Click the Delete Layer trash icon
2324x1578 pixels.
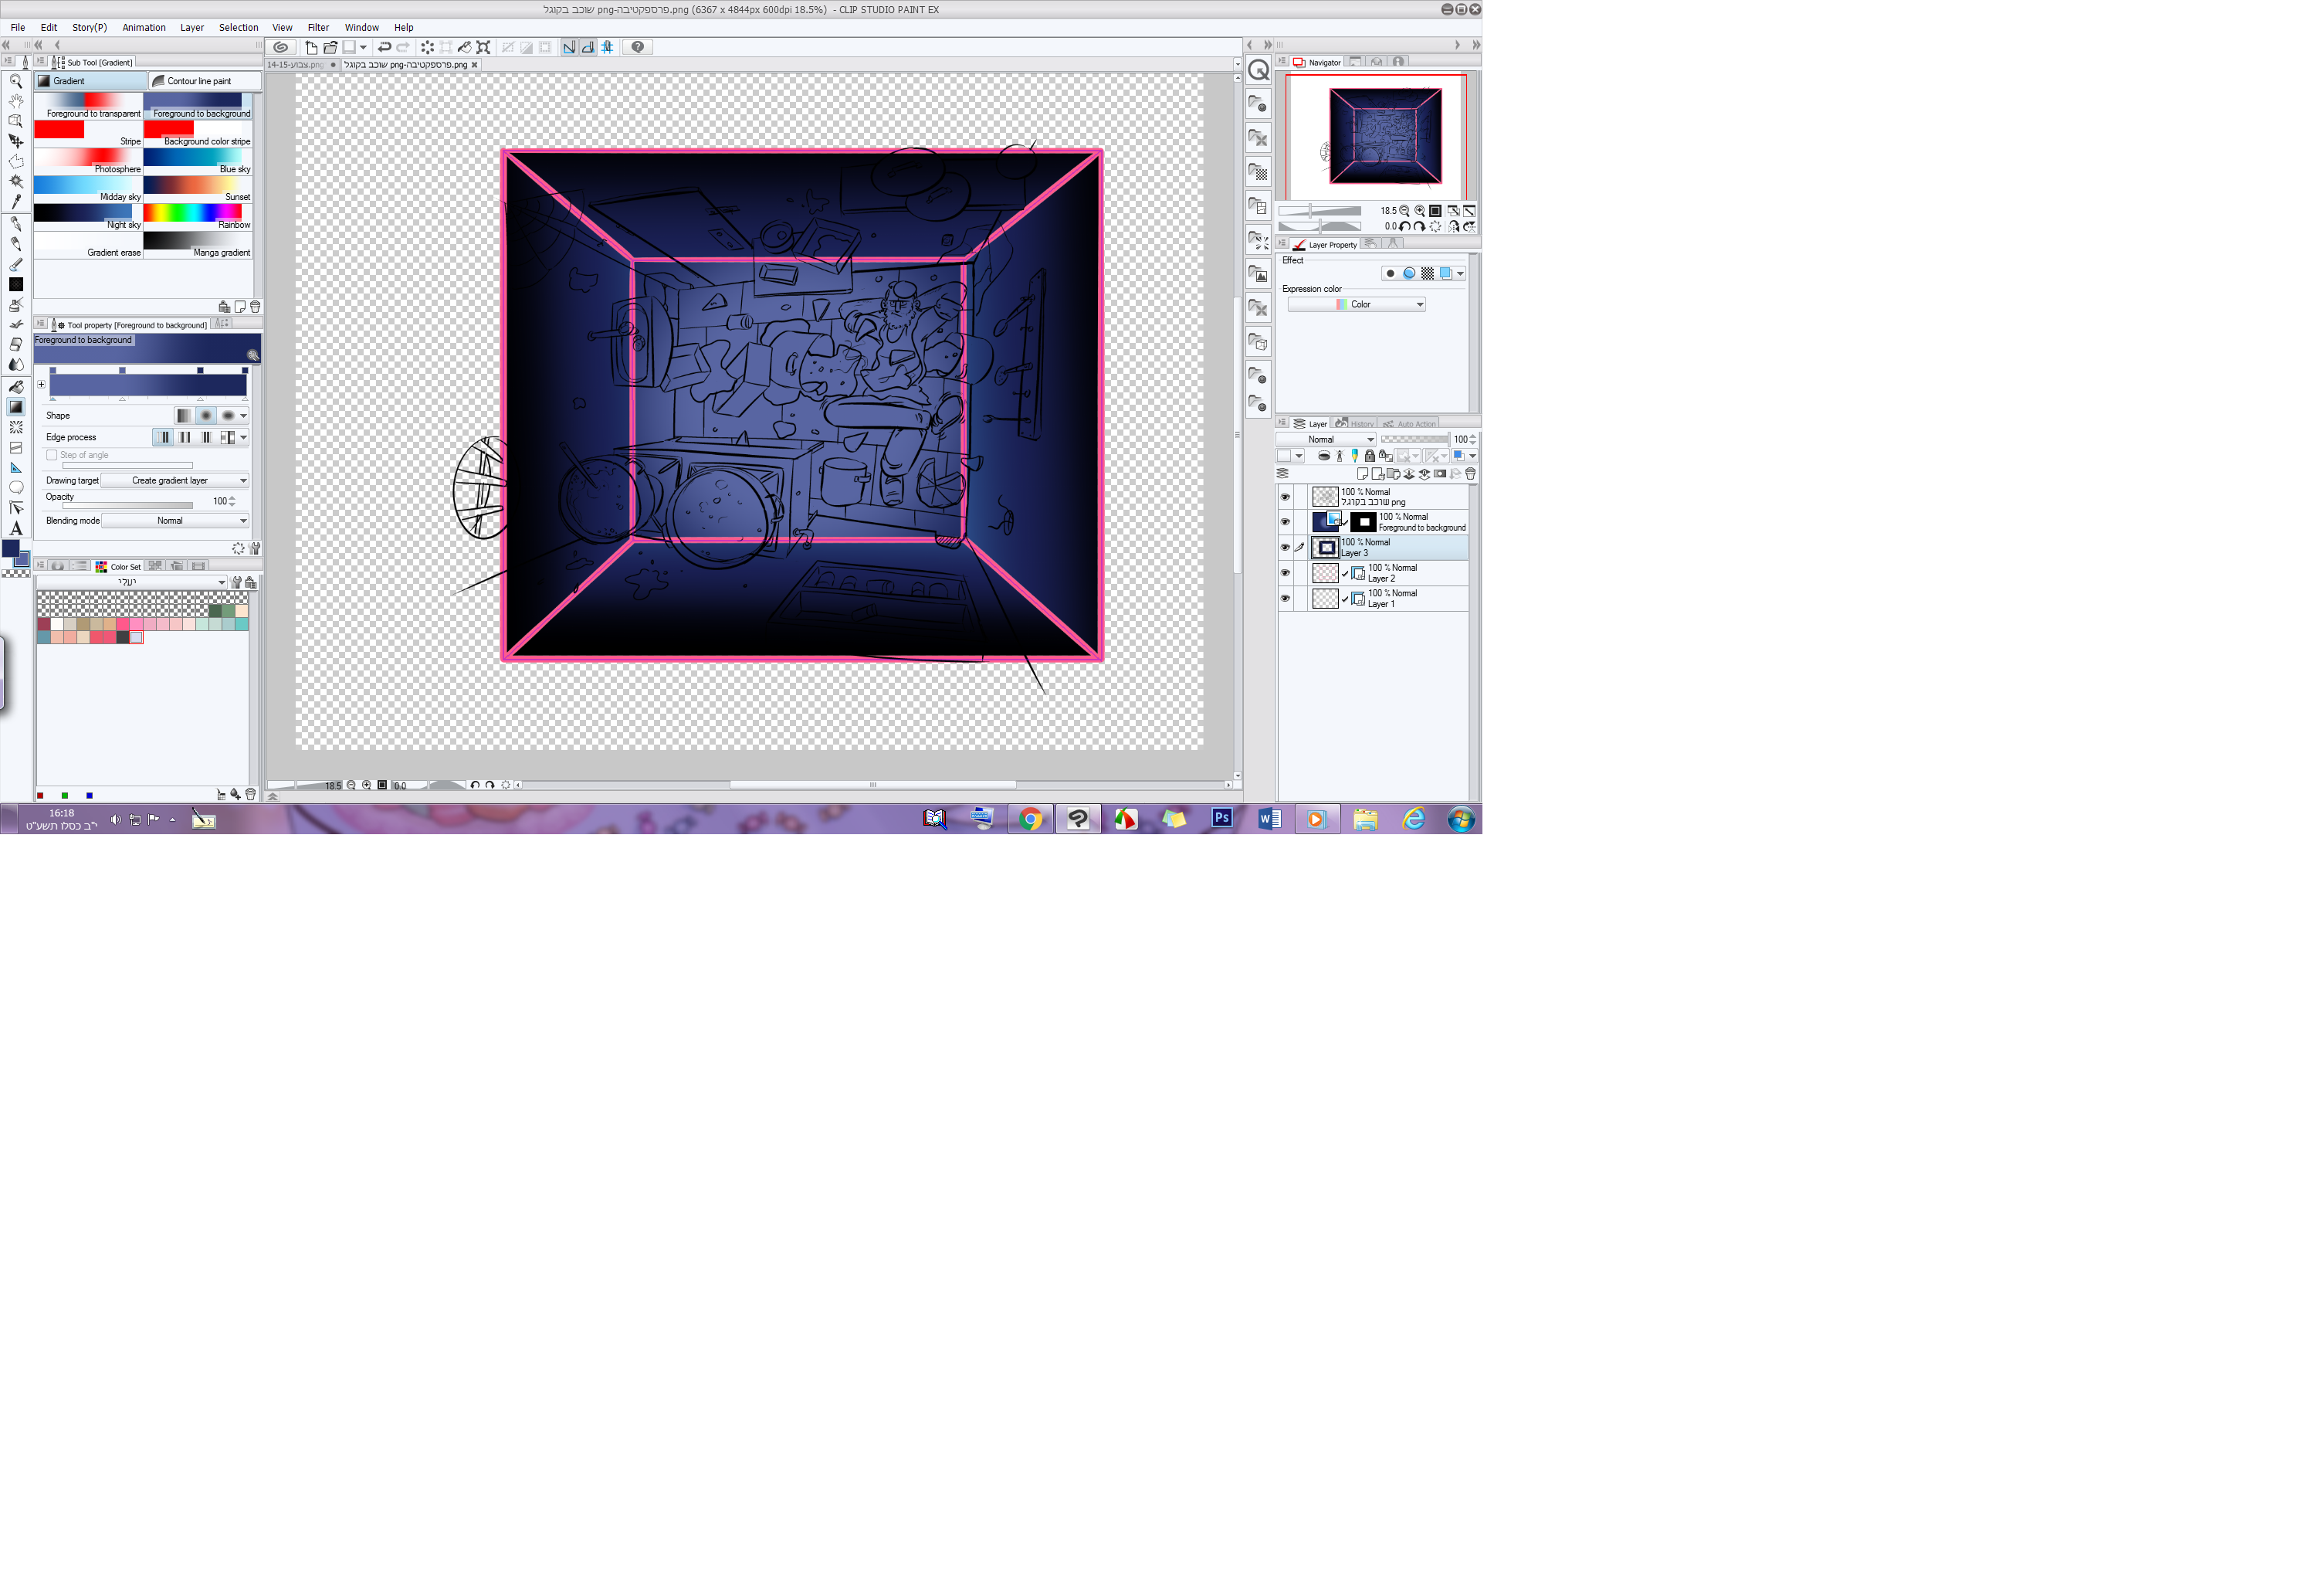[x=1470, y=474]
